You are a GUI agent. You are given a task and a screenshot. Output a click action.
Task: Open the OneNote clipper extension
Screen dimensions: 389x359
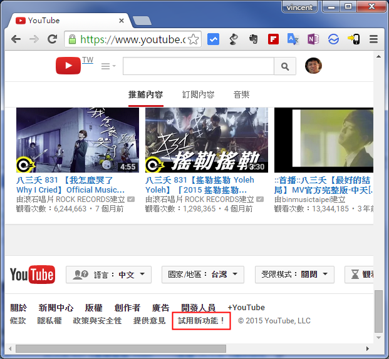[313, 39]
